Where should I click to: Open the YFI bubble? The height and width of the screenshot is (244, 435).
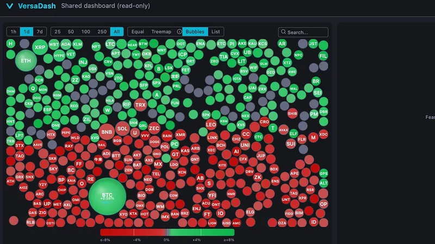[212, 195]
